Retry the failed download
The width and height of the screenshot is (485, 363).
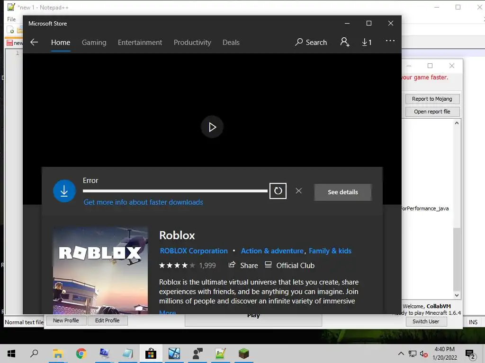(278, 191)
